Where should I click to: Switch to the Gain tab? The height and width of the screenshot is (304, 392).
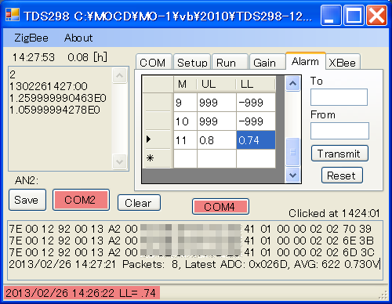[x=267, y=62]
